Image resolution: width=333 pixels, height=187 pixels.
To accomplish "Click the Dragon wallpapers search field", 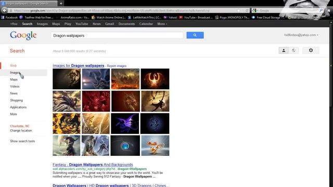I will click(x=117, y=35).
